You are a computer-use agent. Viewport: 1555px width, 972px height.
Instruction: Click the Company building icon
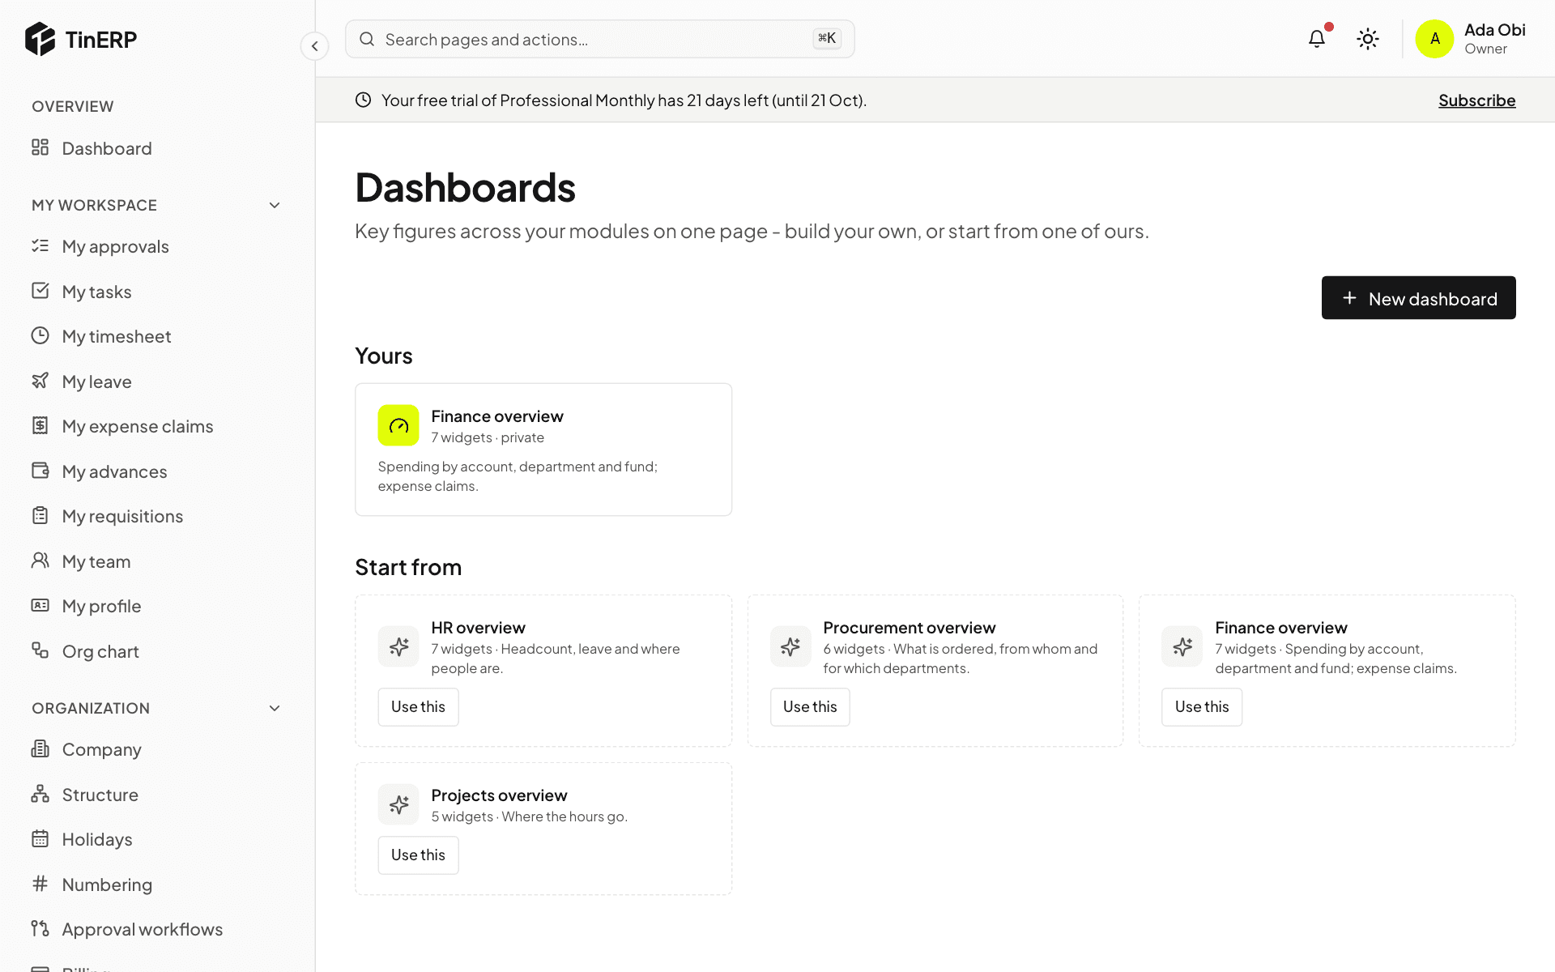[x=40, y=748]
